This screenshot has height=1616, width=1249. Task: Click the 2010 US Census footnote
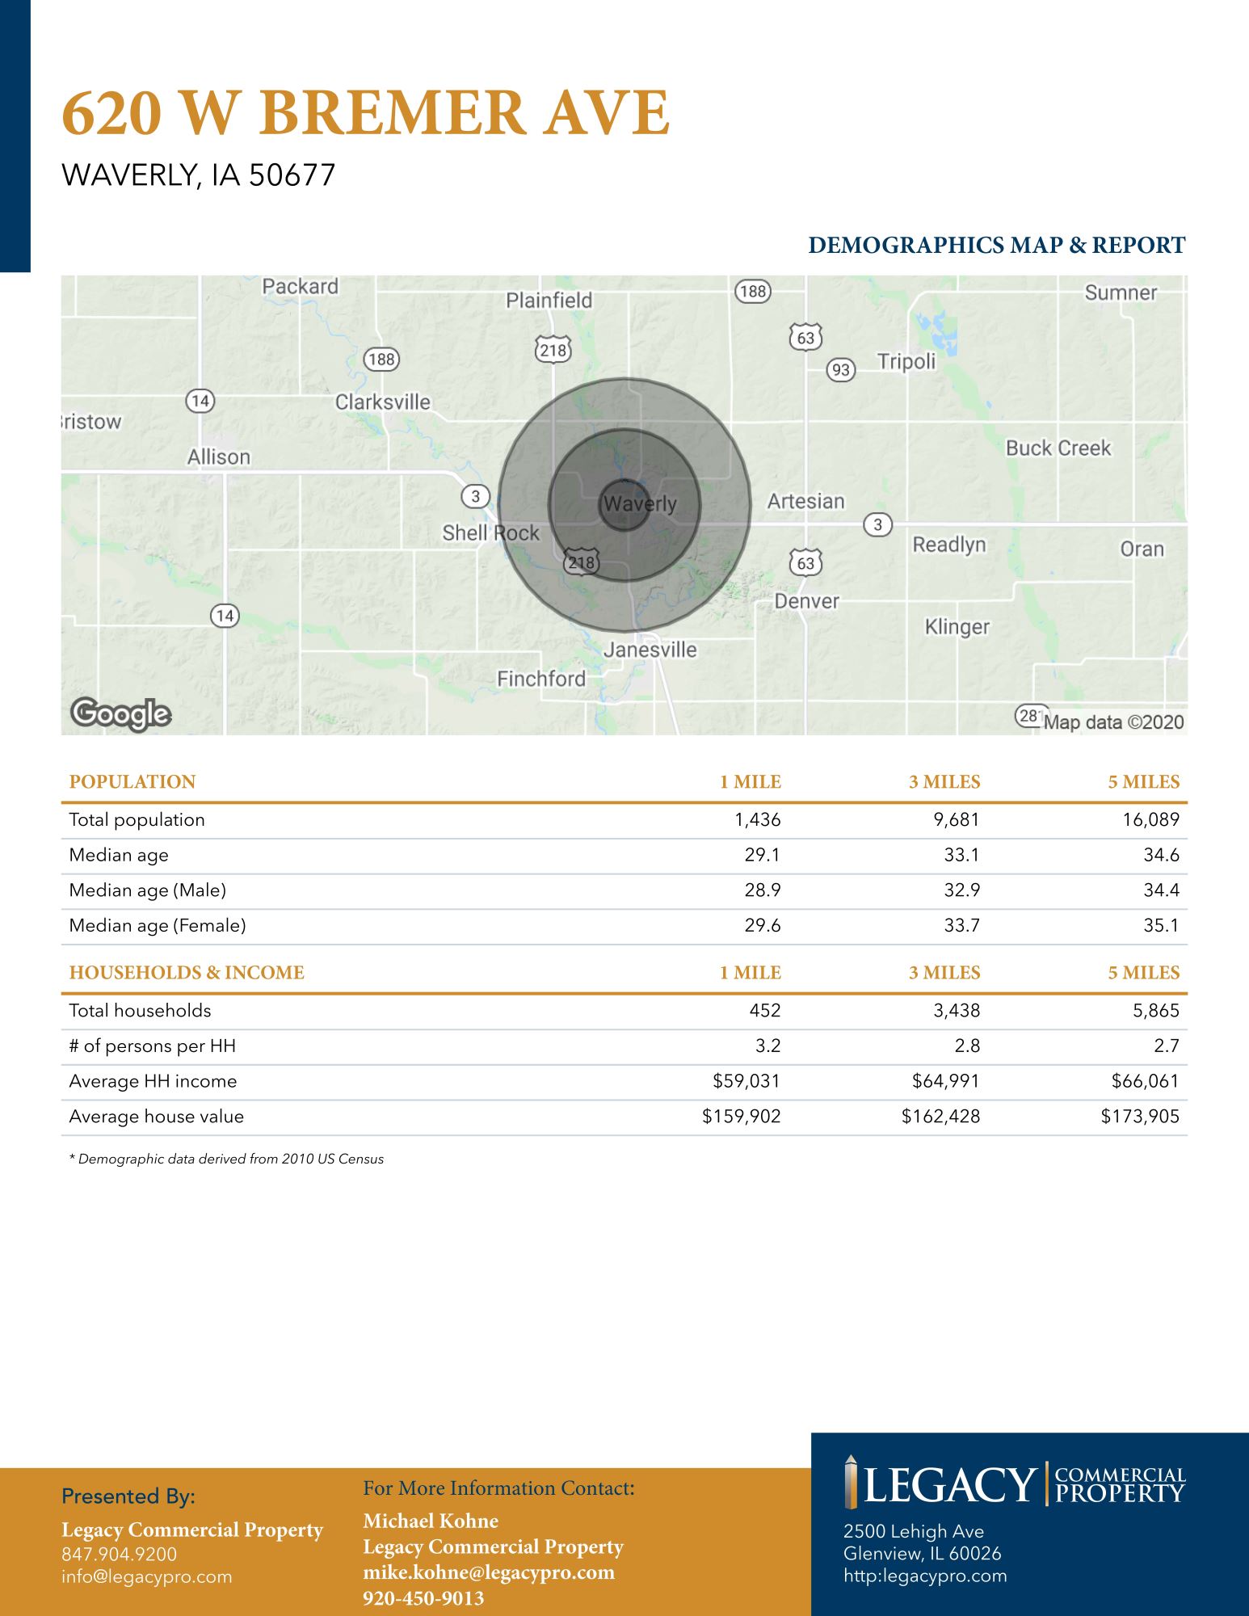click(226, 1159)
